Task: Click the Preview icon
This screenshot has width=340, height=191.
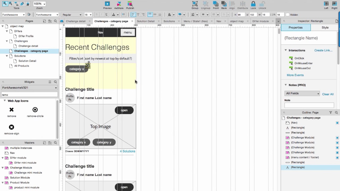Action: click(x=107, y=4)
